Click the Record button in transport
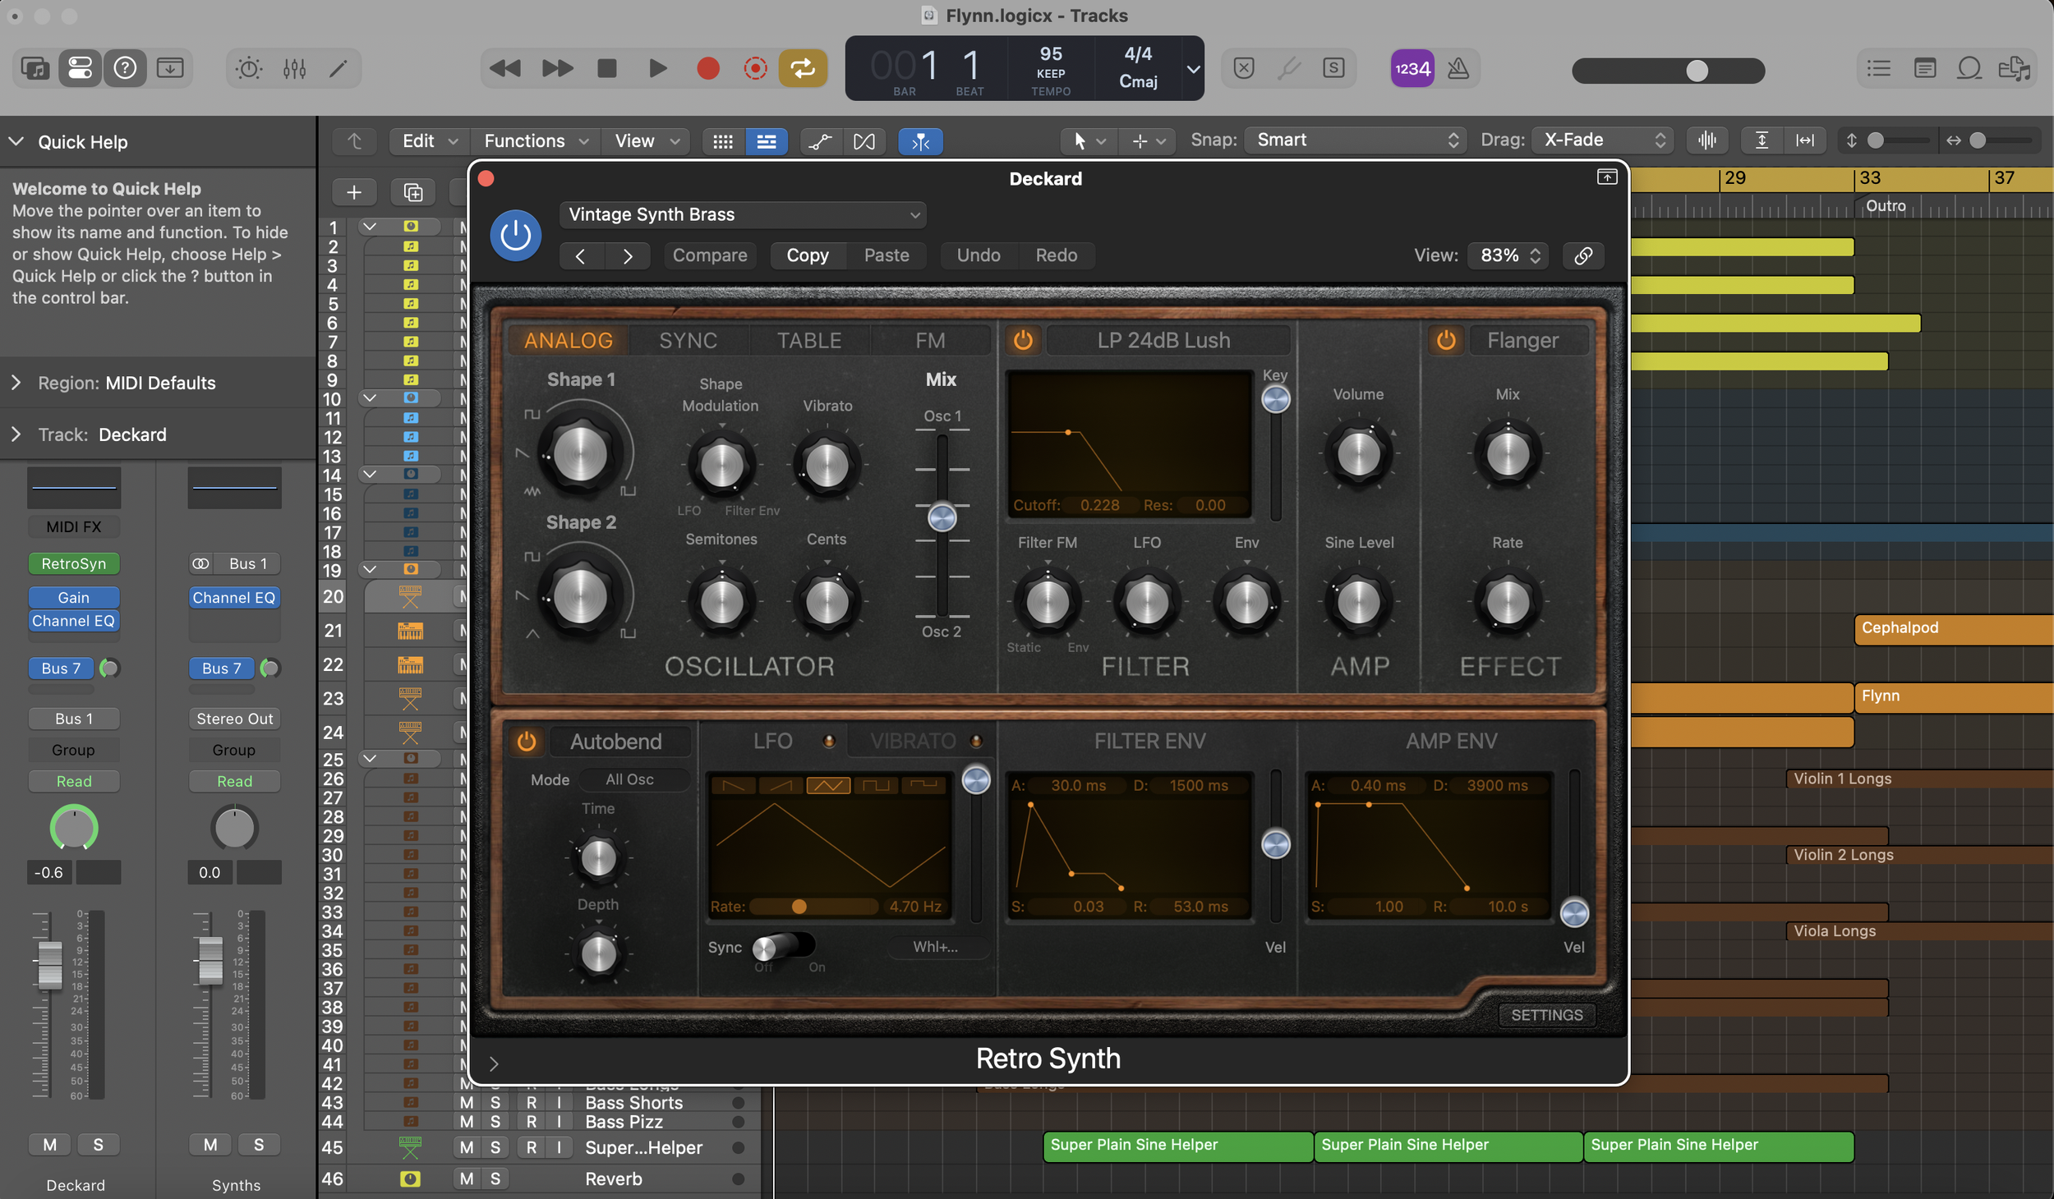This screenshot has width=2054, height=1199. coord(707,68)
